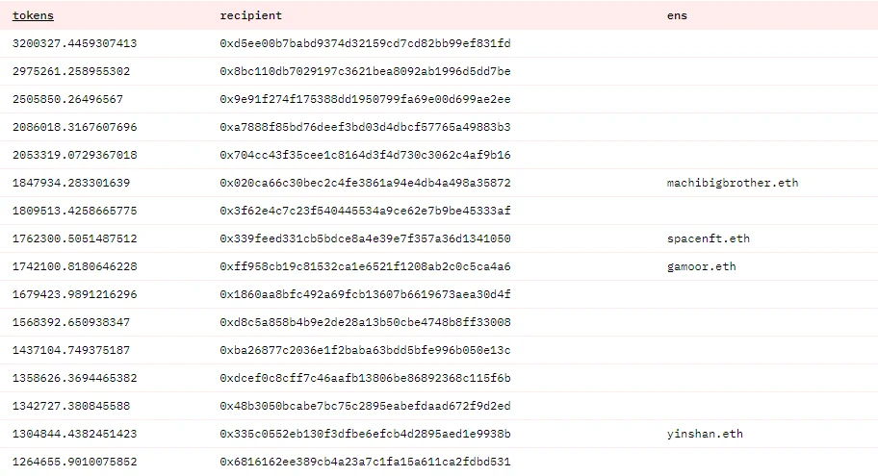Select the address starting with 0x6816162e
The height and width of the screenshot is (476, 878).
(x=365, y=462)
